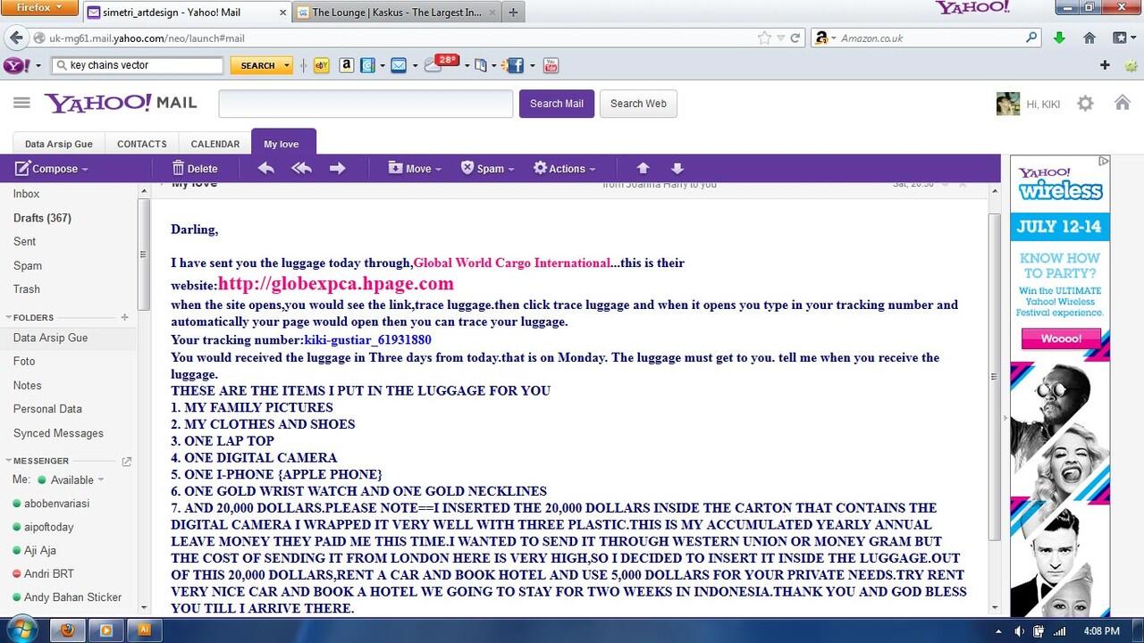Change the Available status dropdown
The height and width of the screenshot is (643, 1144).
pos(71,480)
